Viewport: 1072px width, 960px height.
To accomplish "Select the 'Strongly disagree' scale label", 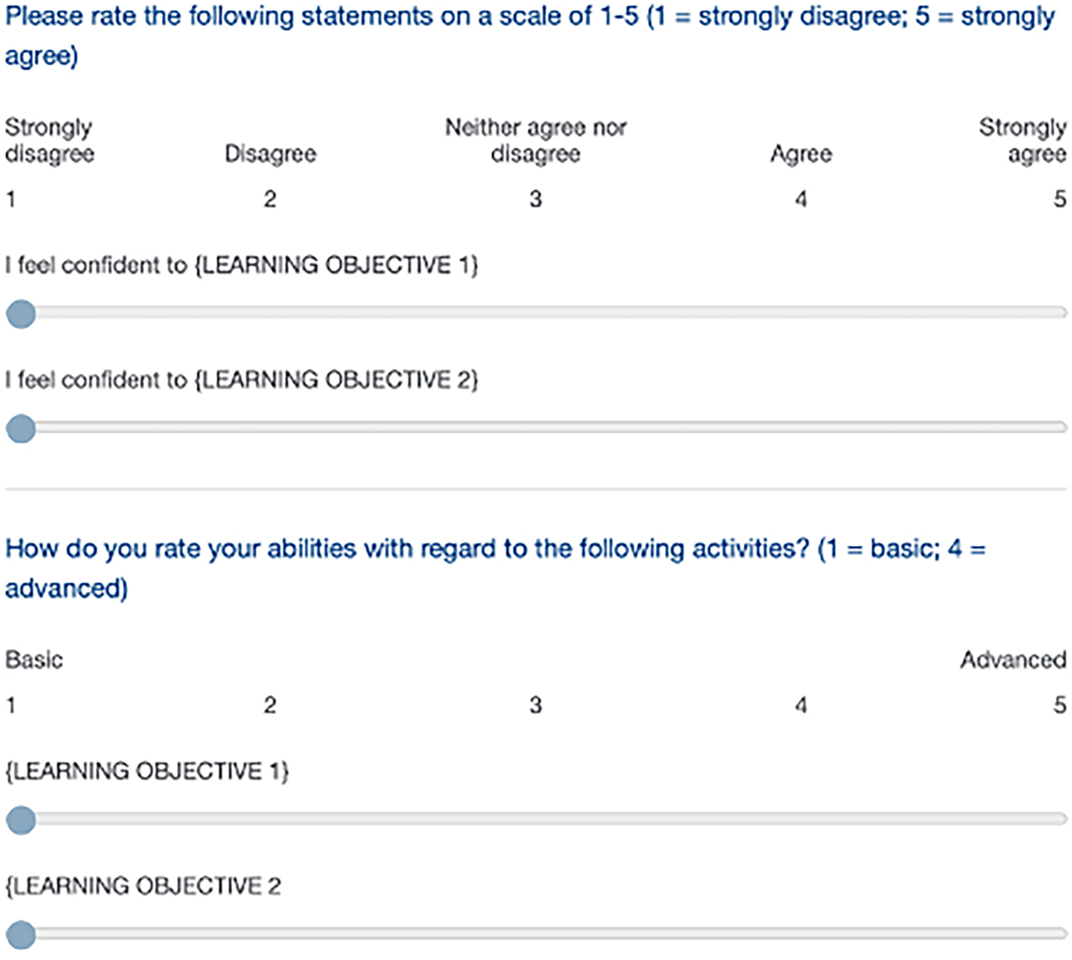I will [49, 141].
